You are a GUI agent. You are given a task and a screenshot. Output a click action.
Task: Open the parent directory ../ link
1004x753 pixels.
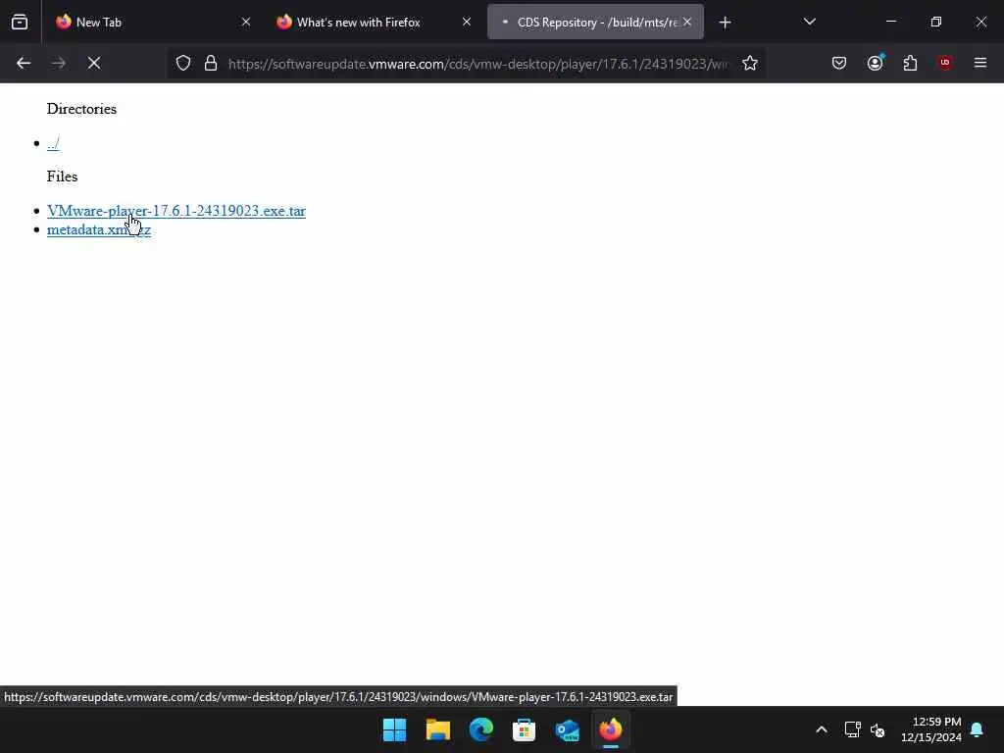click(53, 143)
